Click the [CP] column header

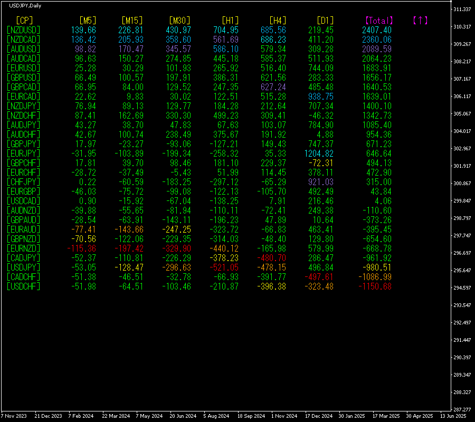coord(24,21)
